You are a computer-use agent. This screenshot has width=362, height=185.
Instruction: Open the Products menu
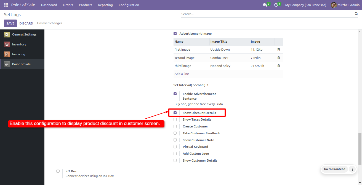click(x=86, y=5)
